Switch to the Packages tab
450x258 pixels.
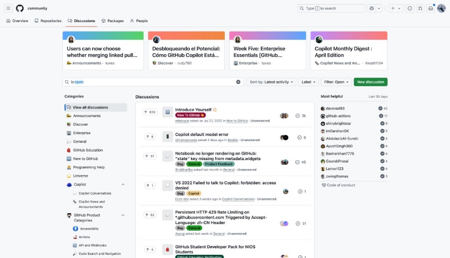click(112, 21)
